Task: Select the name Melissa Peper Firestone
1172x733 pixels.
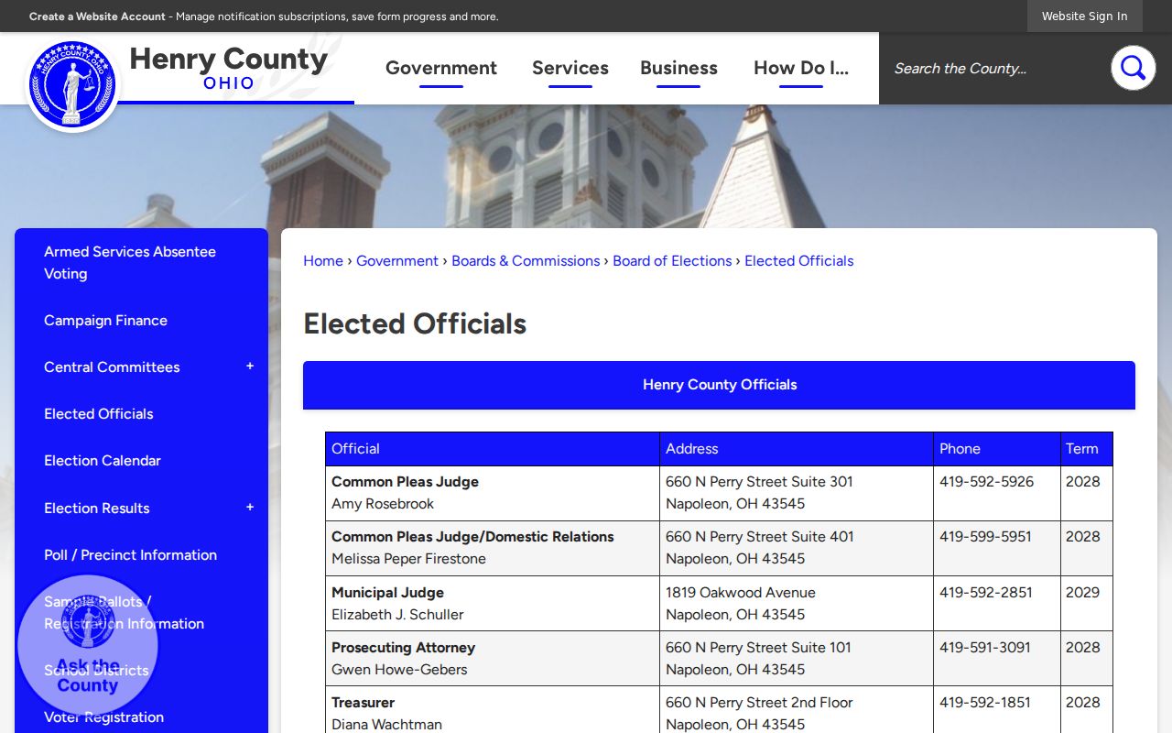Action: 408,559
